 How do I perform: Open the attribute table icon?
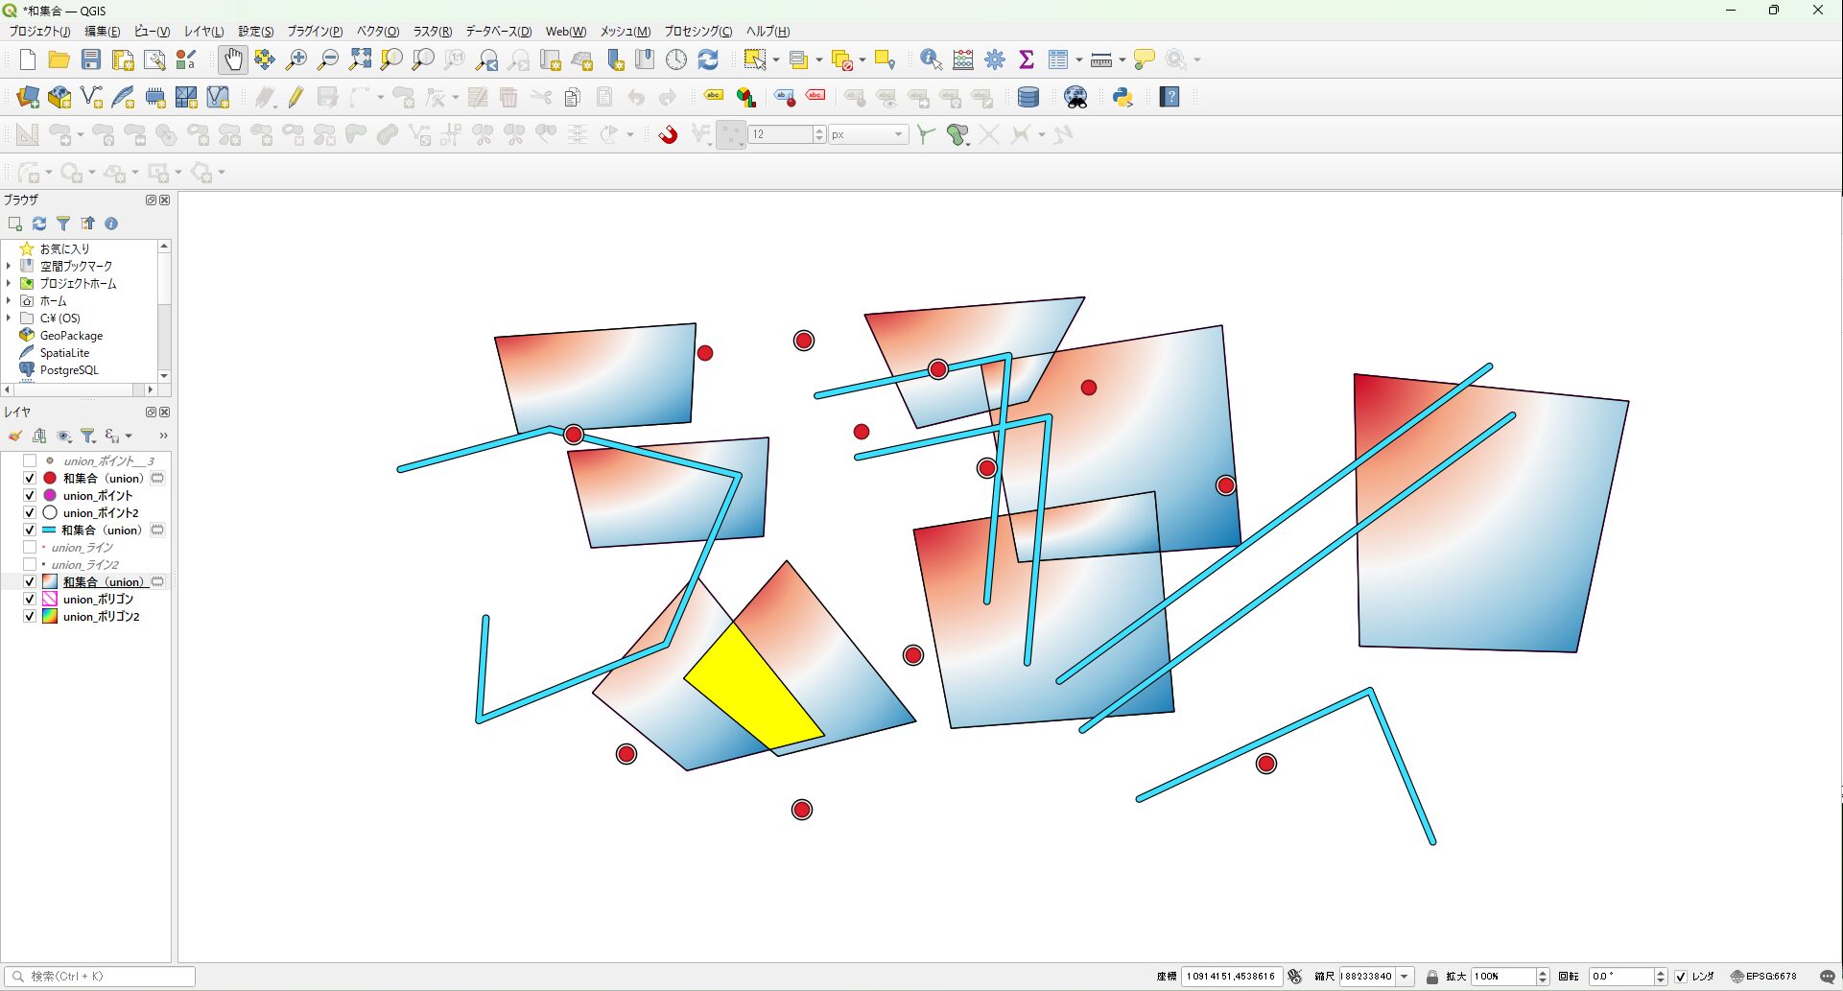(x=1057, y=59)
